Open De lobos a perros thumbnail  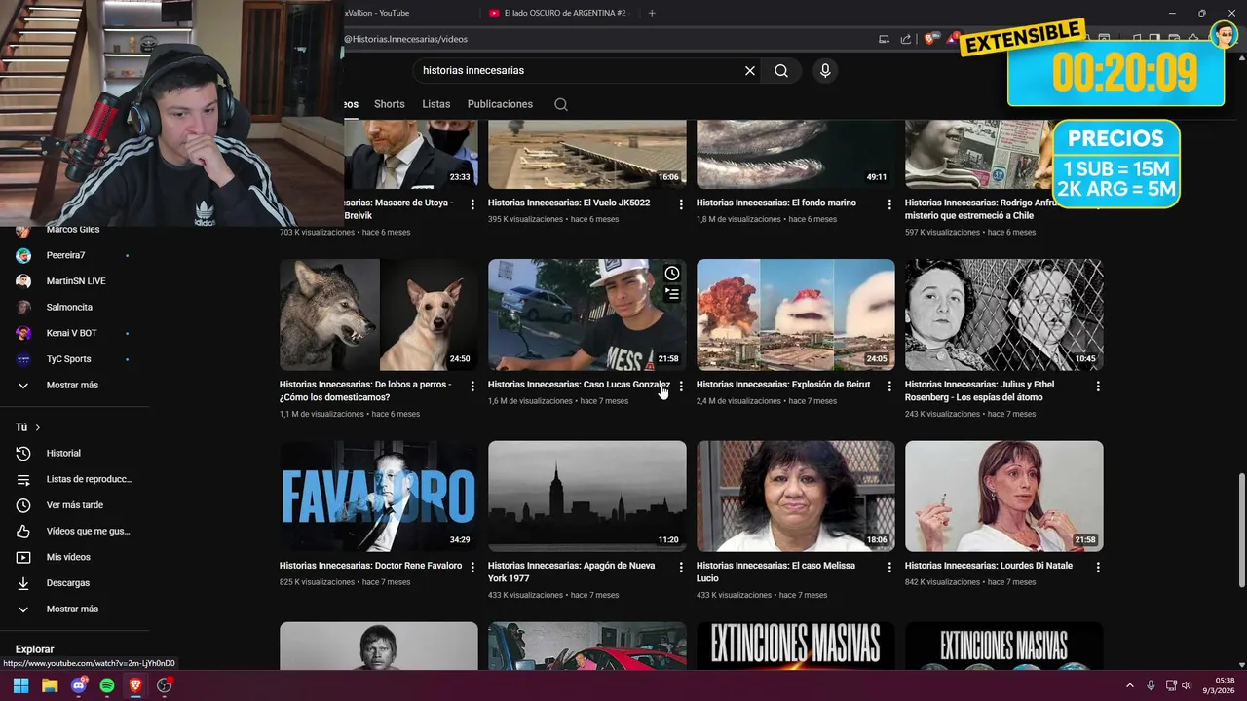tap(379, 314)
